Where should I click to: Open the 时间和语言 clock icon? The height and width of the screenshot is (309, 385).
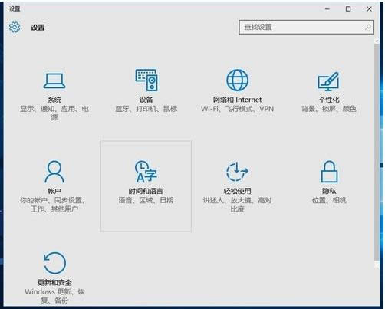click(x=146, y=172)
